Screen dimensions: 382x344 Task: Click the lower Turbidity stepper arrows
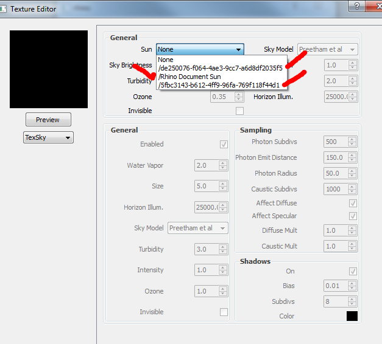[x=222, y=249]
